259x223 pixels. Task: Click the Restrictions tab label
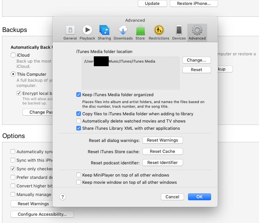159,38
